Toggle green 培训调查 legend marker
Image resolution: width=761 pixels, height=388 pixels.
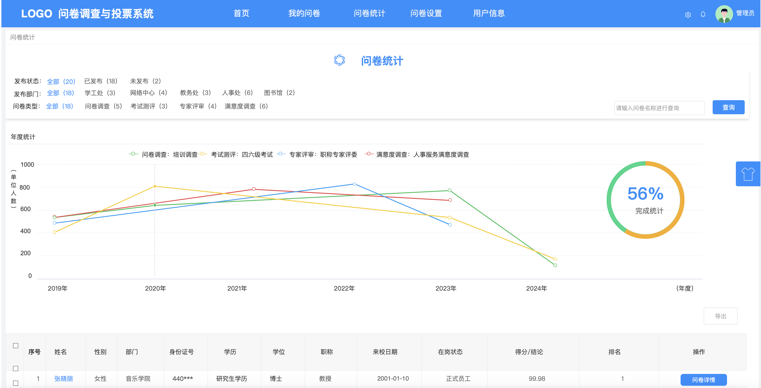133,154
